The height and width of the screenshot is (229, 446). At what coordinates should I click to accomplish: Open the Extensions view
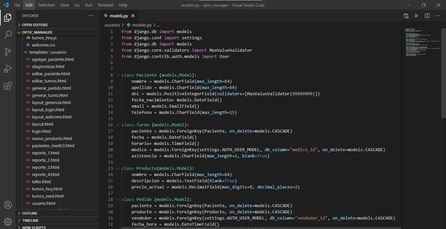coord(8,86)
